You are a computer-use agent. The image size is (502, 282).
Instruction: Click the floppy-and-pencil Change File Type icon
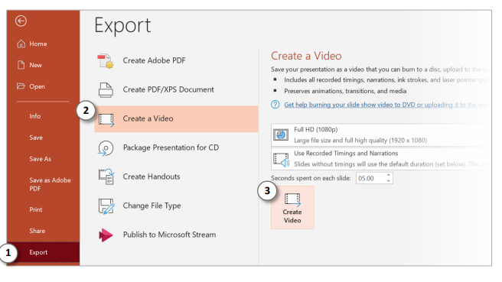(106, 206)
